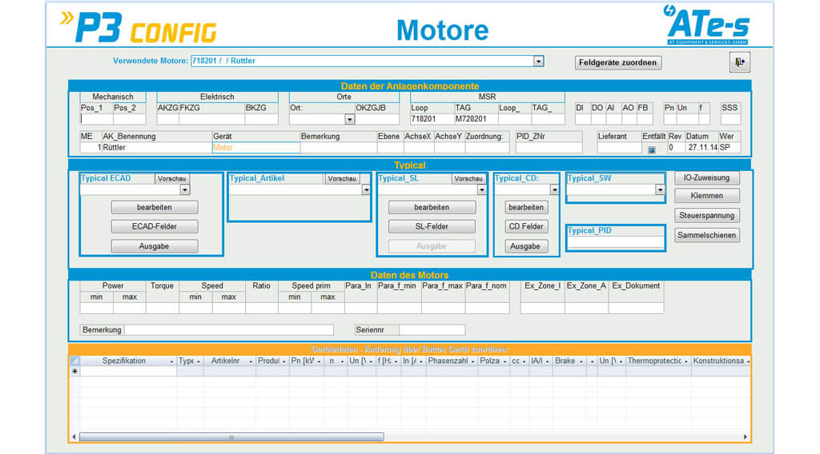
Task: Open the Verwendete Motore dropdown
Action: point(538,62)
